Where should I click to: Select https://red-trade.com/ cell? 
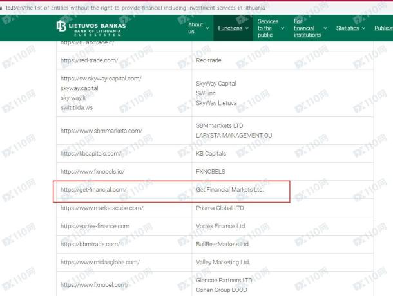coord(124,60)
